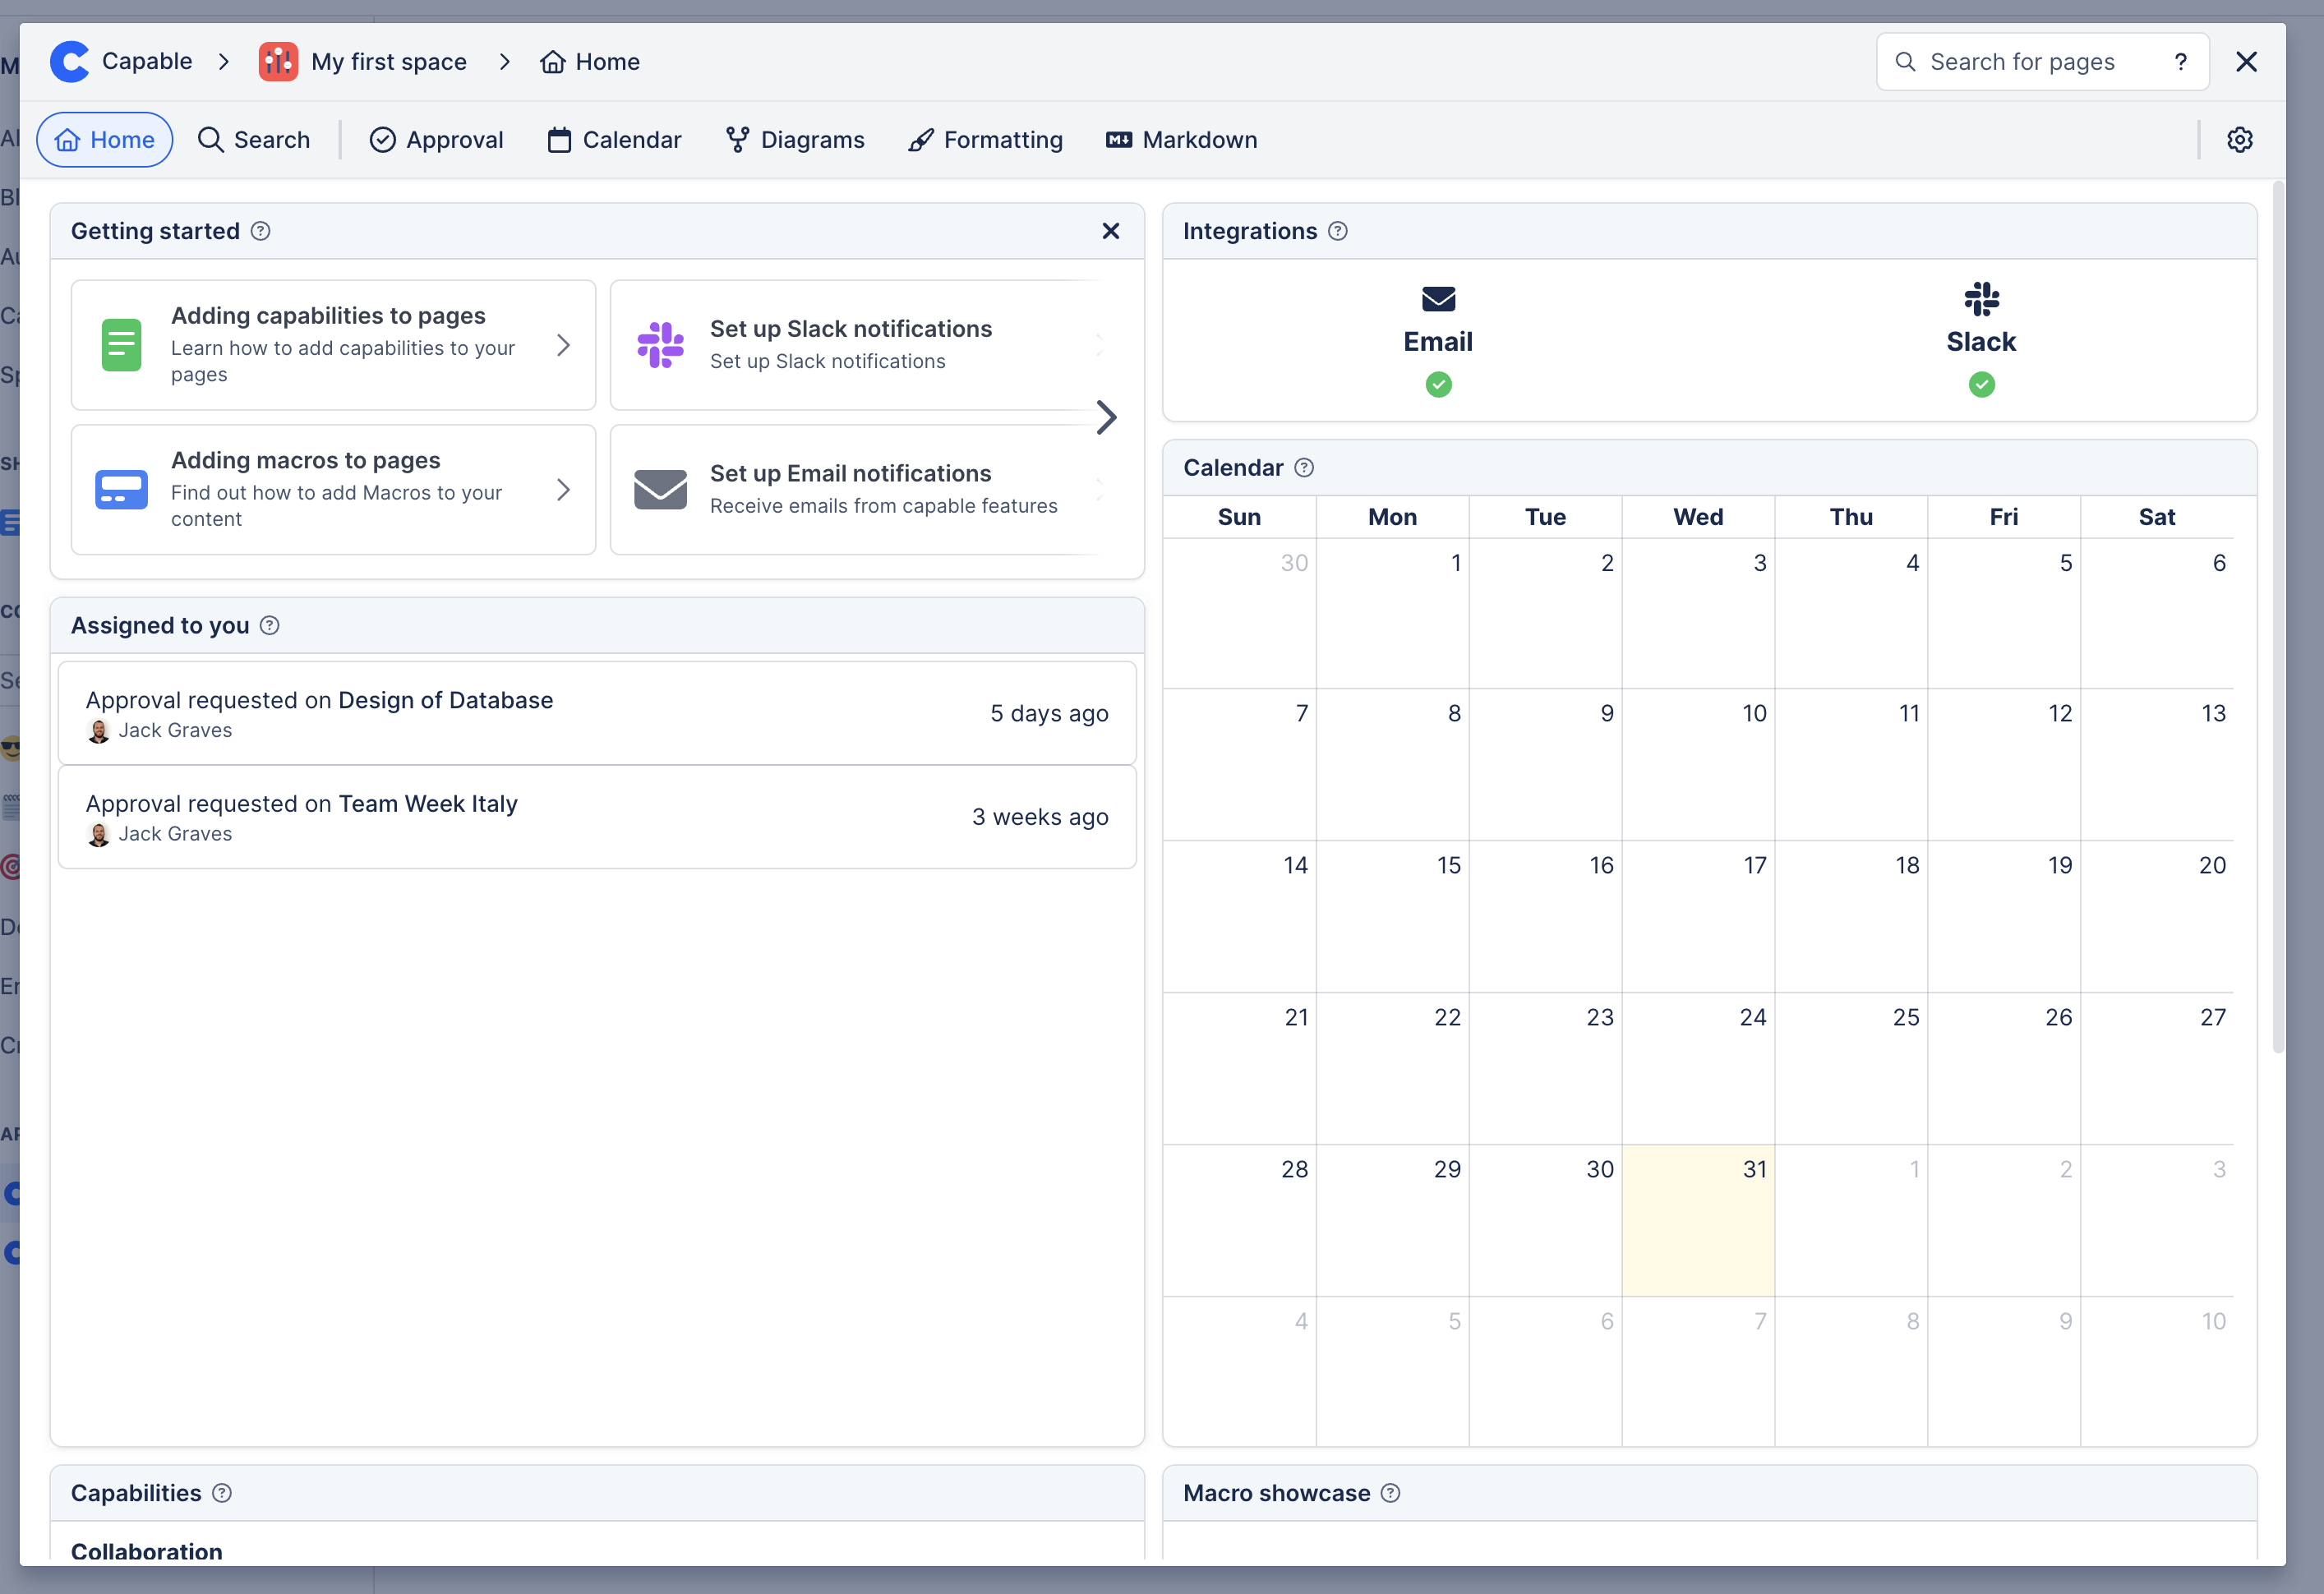Click the Getting started help icon
2324x1594 pixels.
(260, 231)
